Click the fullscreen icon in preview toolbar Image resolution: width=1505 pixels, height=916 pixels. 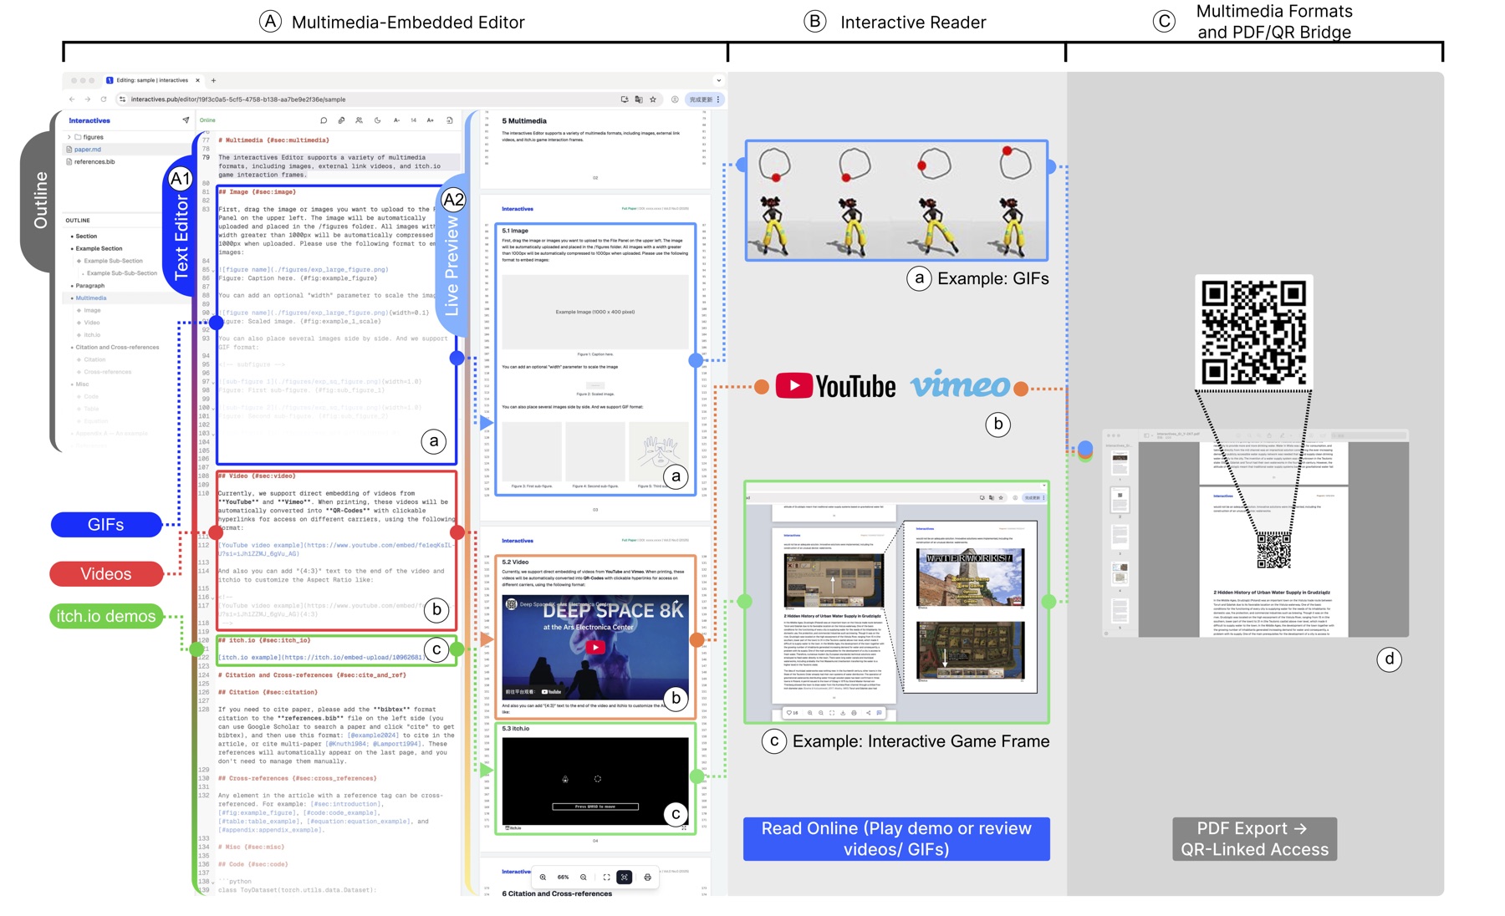click(x=606, y=878)
